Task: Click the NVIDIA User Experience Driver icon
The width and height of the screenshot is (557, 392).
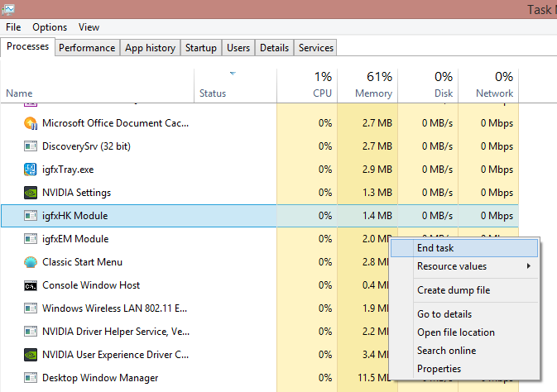Action: 31,355
